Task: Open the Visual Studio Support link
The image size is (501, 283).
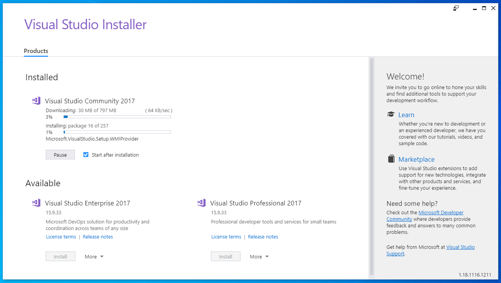Action: pos(460,247)
